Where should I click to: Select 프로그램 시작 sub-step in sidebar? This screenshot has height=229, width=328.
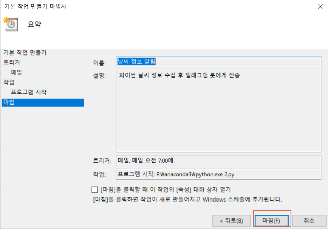click(29, 92)
